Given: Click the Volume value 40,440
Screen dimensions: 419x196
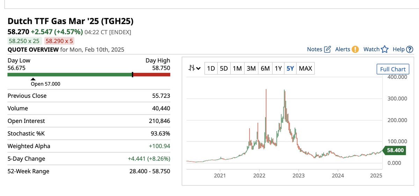Looking at the screenshot, I should 162,108.
